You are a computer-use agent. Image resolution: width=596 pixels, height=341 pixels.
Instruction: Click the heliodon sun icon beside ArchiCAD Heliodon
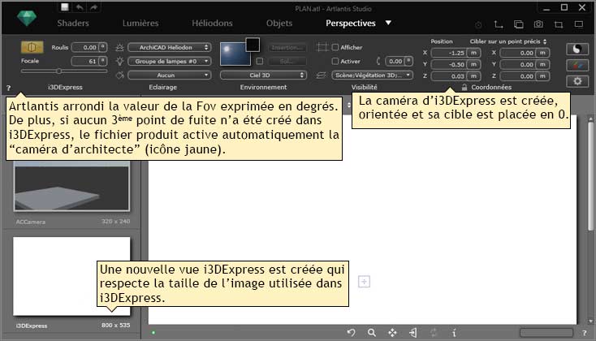[x=119, y=48]
